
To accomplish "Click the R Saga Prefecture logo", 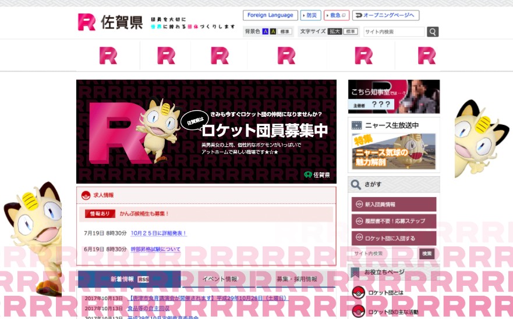I will click(111, 23).
